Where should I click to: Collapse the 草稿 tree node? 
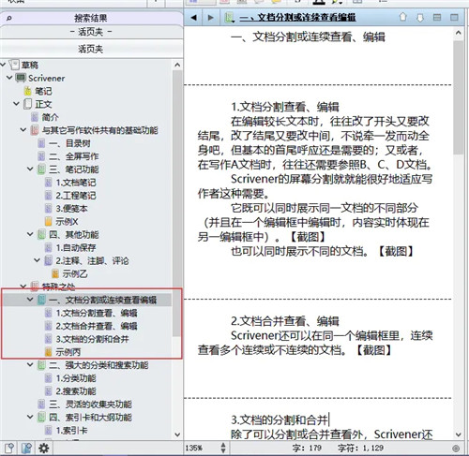click(x=3, y=65)
